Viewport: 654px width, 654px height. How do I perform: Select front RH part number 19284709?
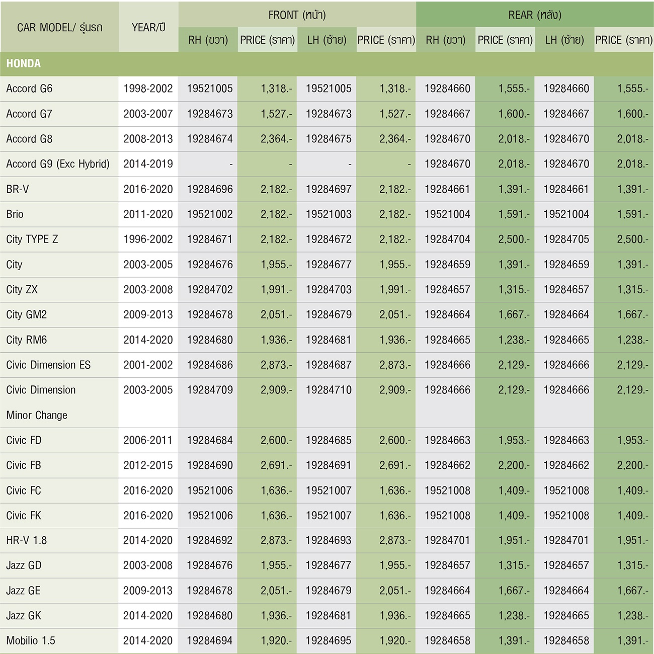point(210,390)
